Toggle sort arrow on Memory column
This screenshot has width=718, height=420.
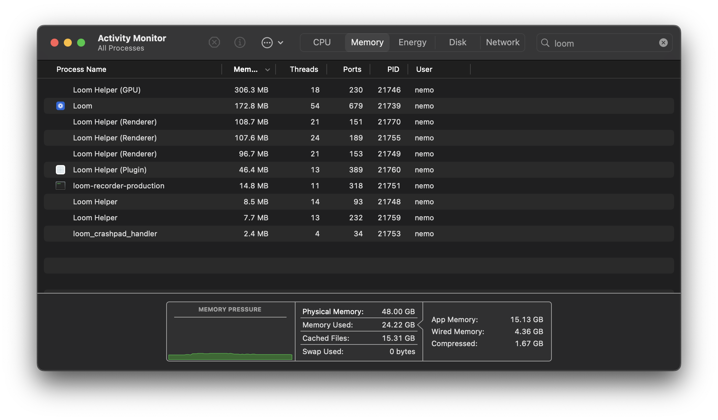(267, 70)
